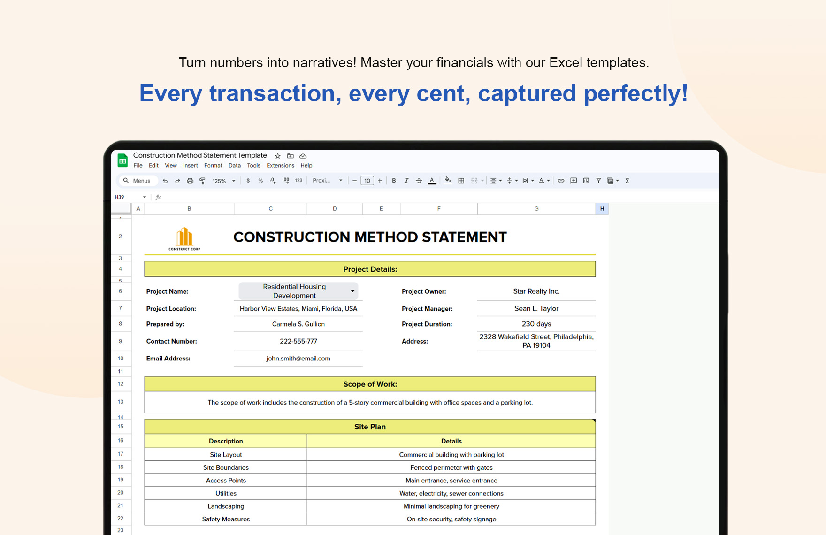Decrease decimal places
Screen dimensions: 826x535
click(x=273, y=181)
